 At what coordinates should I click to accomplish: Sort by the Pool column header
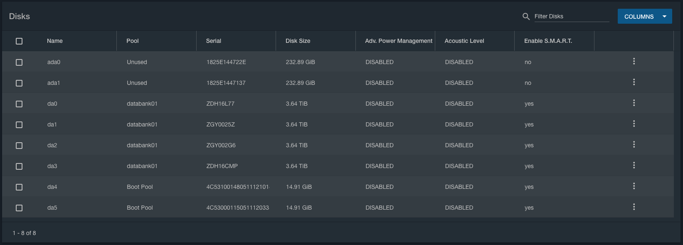click(133, 41)
